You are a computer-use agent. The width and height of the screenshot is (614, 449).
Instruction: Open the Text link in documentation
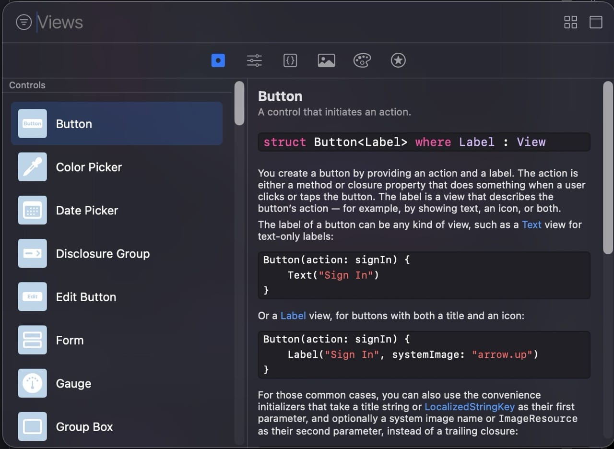pyautogui.click(x=531, y=224)
